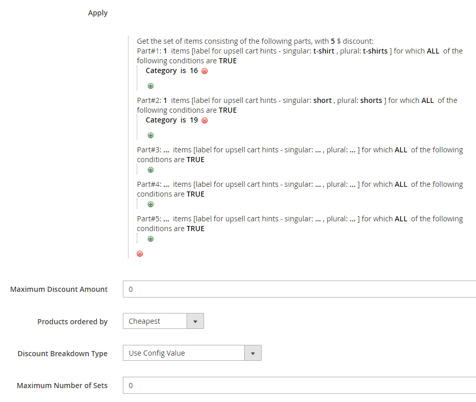Set the Part#5 singular label placeholder
The image size is (476, 402).
(x=318, y=219)
